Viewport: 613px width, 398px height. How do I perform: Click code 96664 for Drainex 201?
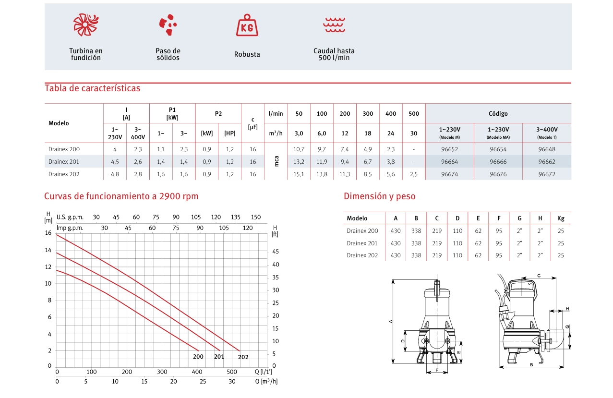coord(449,162)
